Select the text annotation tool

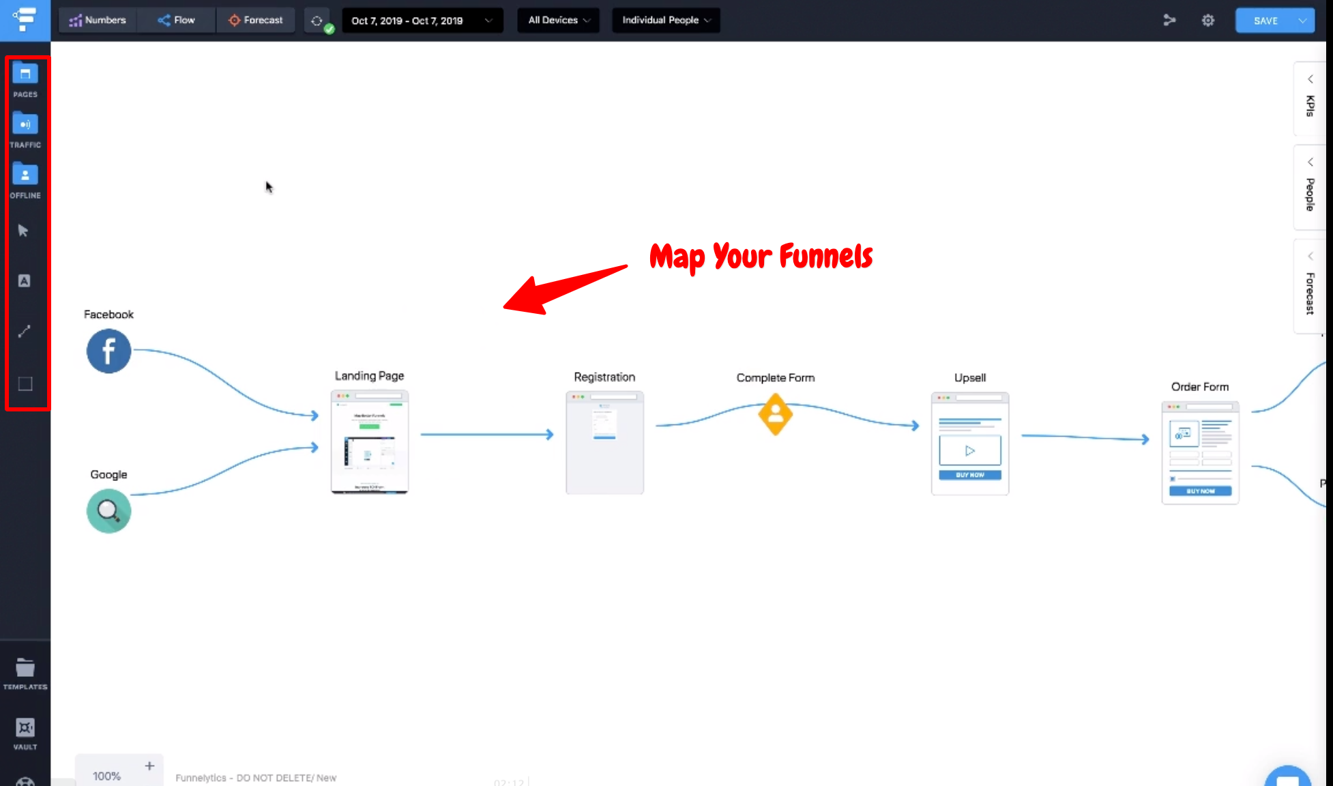click(x=25, y=280)
